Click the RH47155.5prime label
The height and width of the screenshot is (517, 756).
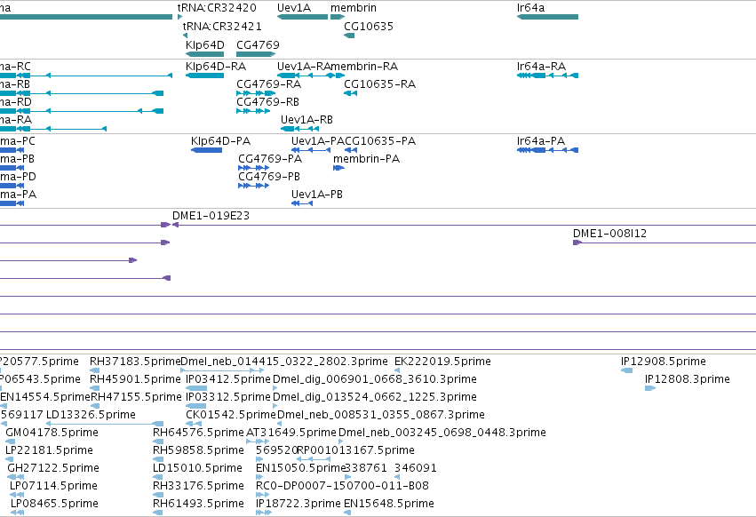(137, 397)
